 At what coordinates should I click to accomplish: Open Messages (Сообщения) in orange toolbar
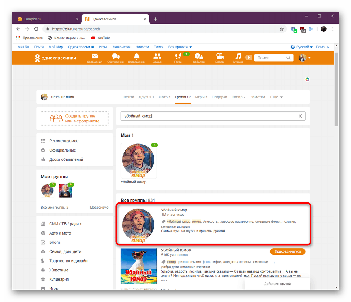[95, 58]
